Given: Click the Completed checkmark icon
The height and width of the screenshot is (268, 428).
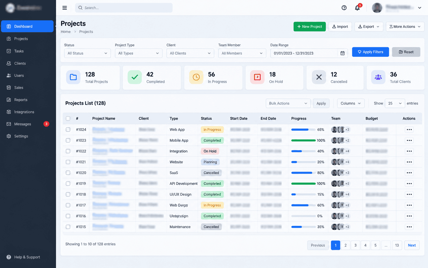Looking at the screenshot, I should 135,77.
